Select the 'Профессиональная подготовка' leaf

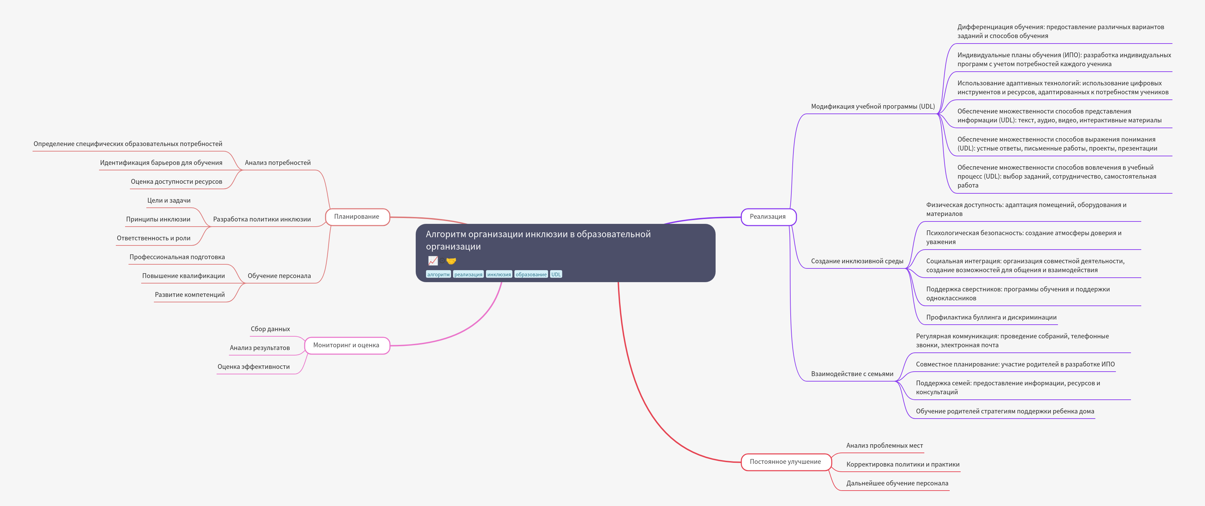click(177, 257)
